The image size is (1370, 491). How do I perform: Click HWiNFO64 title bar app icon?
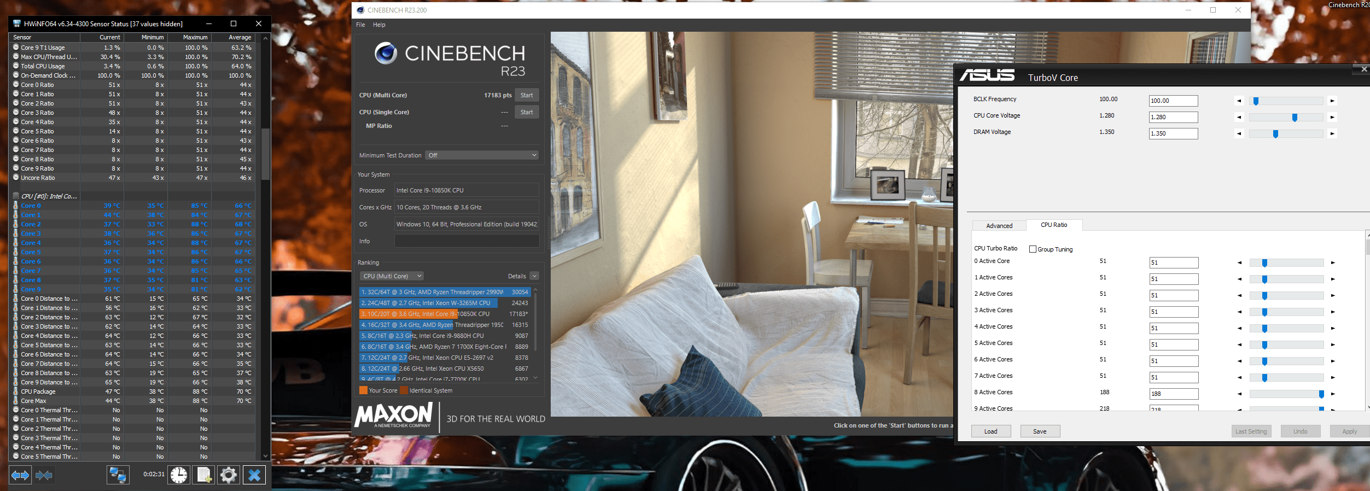click(16, 24)
